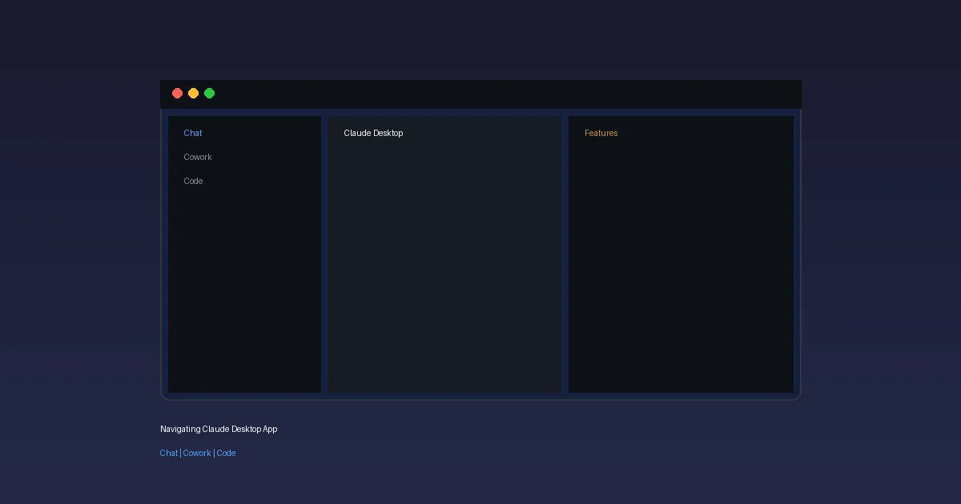The height and width of the screenshot is (504, 961).
Task: Click inside the Claude Desktop content area
Action: [444, 264]
